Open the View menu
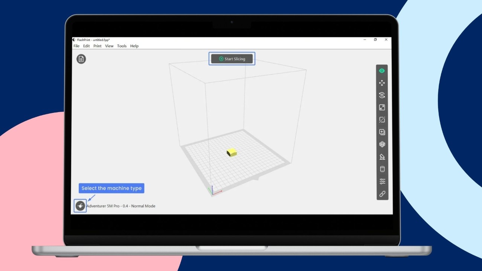482x271 pixels. (x=109, y=46)
